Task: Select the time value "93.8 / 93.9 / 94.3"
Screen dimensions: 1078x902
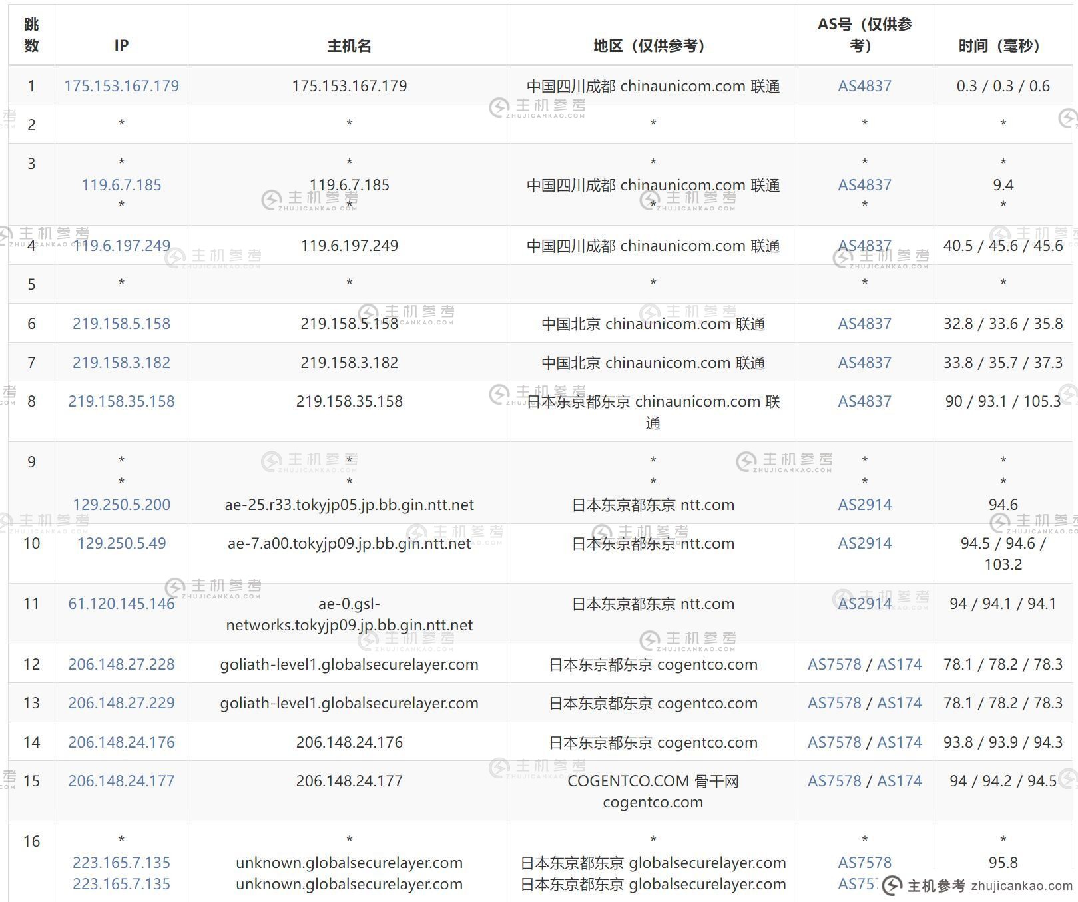Action: 1003,742
